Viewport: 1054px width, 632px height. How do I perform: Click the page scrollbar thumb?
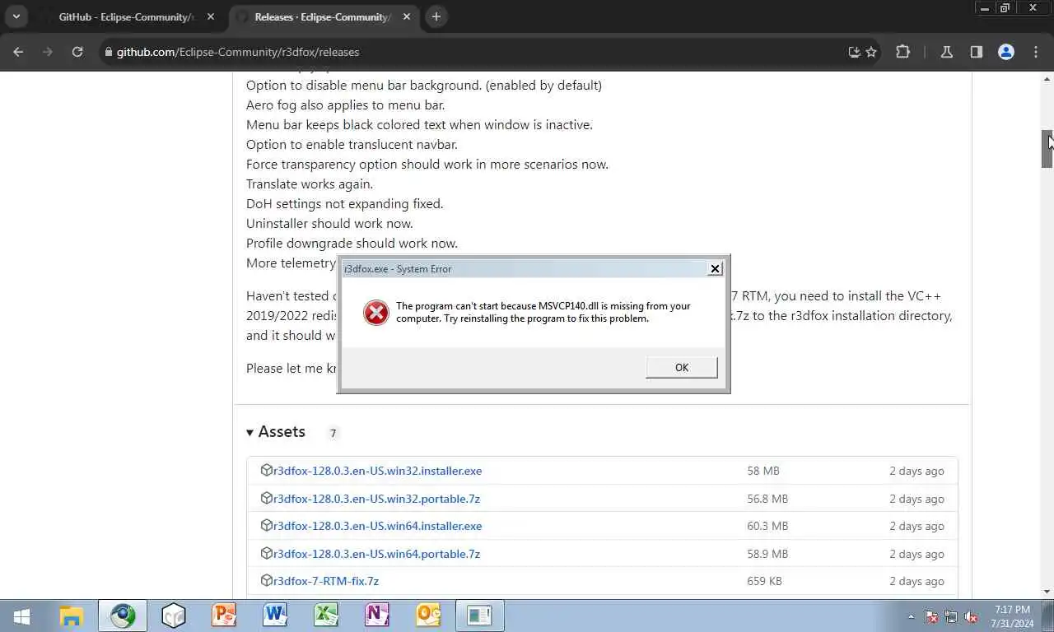pos(1047,149)
